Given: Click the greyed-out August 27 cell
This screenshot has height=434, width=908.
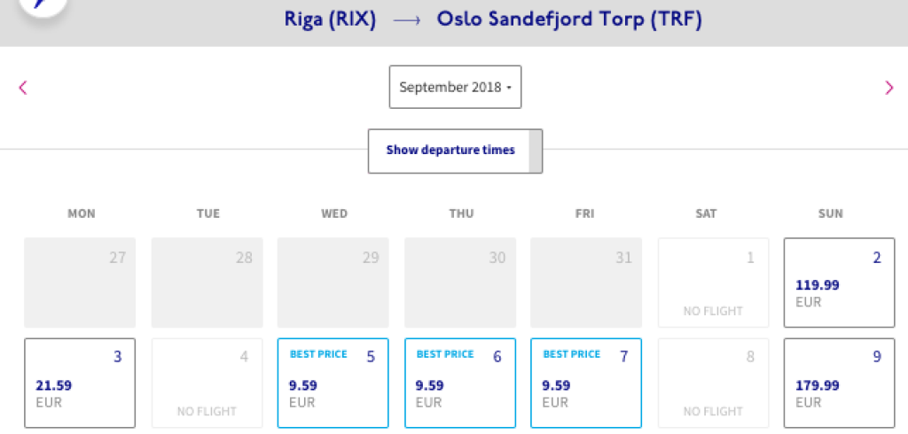Looking at the screenshot, I should (x=80, y=283).
